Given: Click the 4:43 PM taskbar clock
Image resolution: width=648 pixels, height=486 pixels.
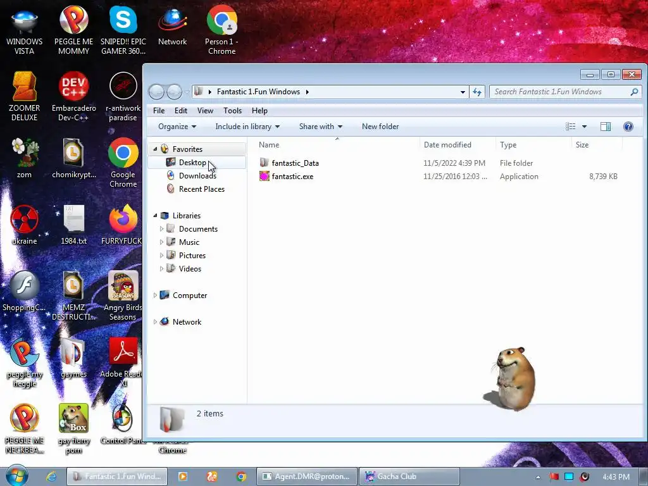Looking at the screenshot, I should 616,477.
